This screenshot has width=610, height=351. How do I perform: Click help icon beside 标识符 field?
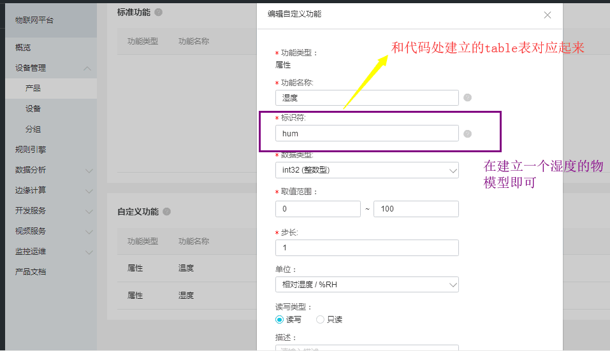pos(468,134)
